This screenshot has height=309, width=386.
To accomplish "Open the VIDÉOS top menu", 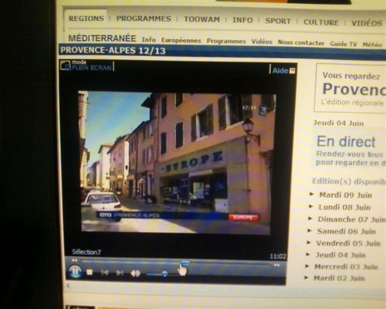I will point(367,23).
